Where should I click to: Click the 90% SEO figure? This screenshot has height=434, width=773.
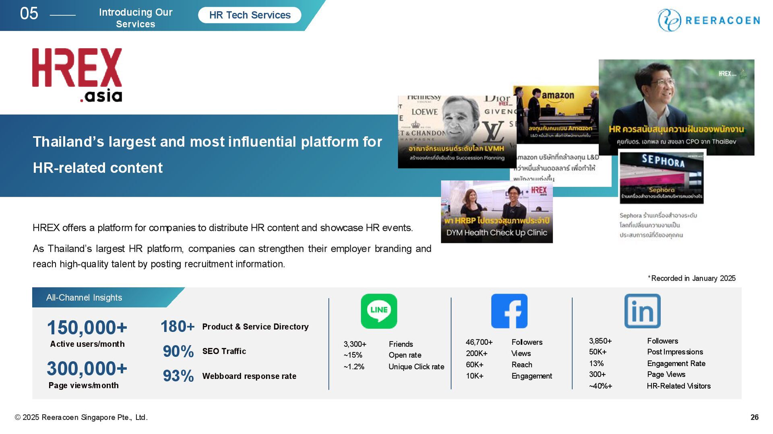(178, 351)
